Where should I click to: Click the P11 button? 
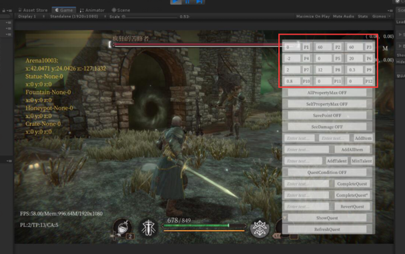pyautogui.click(x=338, y=81)
